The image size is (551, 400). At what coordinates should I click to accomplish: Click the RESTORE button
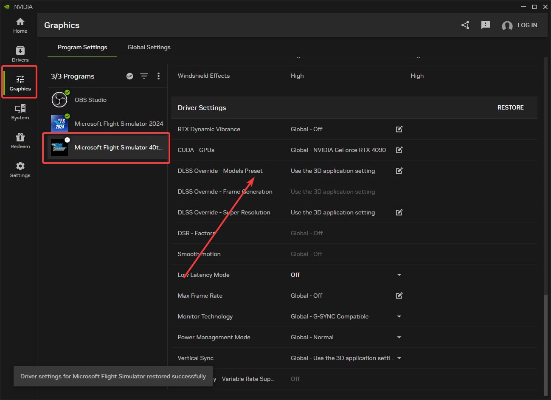point(510,107)
